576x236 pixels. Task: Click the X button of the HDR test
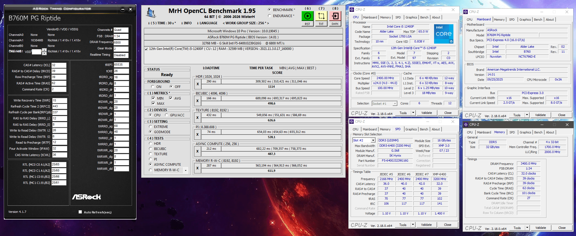pos(197,84)
